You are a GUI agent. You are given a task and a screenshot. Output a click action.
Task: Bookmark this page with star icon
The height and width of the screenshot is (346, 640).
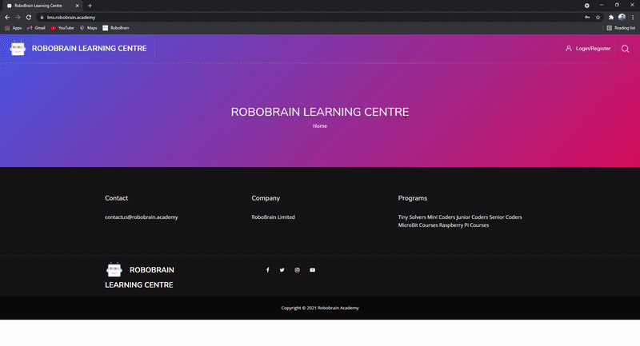598,17
